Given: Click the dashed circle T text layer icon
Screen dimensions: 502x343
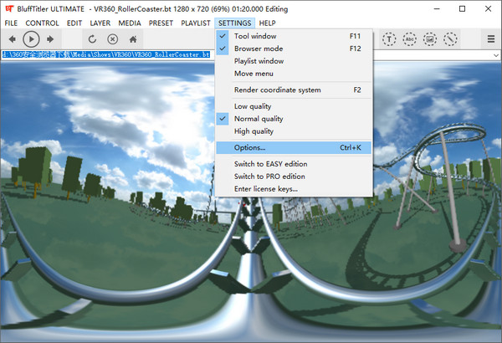Looking at the screenshot, I should 389,39.
